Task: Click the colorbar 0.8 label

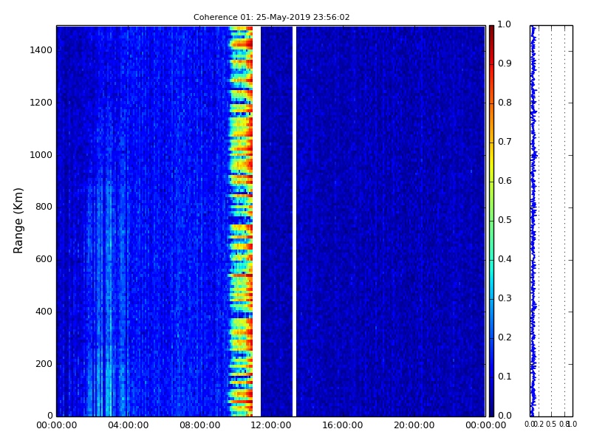Action: [x=505, y=103]
